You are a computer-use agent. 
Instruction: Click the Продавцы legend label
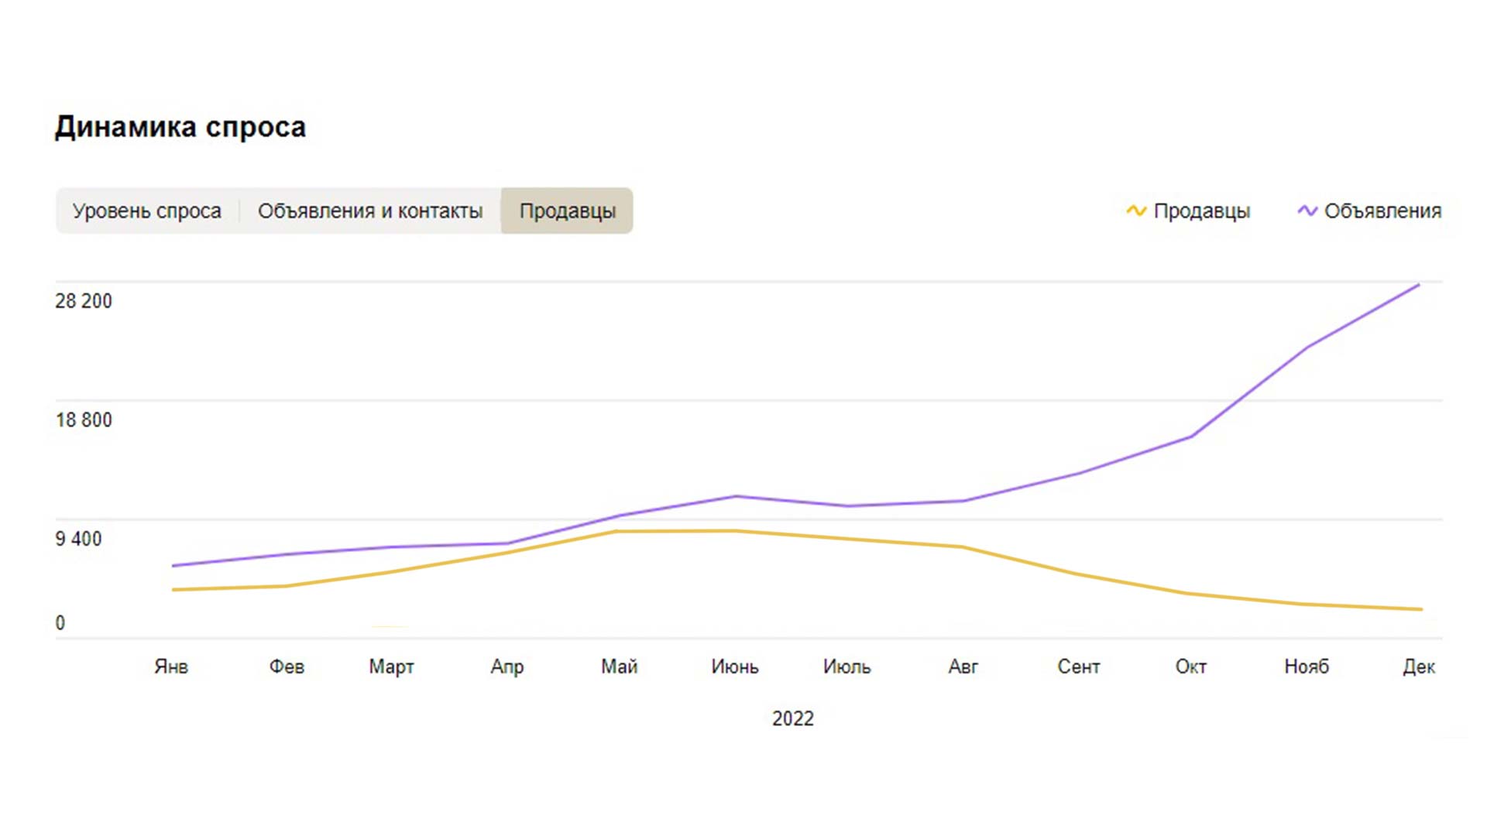[x=1202, y=211]
